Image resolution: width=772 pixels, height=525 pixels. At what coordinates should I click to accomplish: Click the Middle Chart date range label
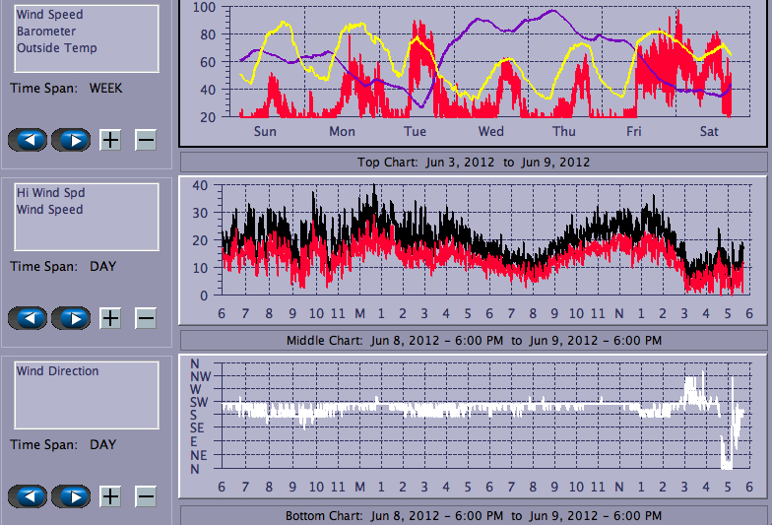pos(473,341)
